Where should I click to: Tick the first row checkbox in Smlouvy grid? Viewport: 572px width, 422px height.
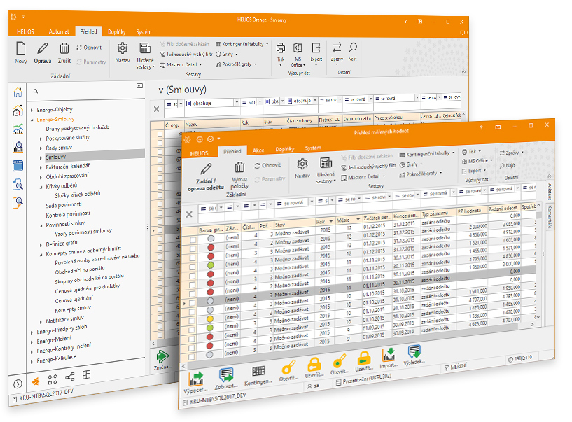160,133
